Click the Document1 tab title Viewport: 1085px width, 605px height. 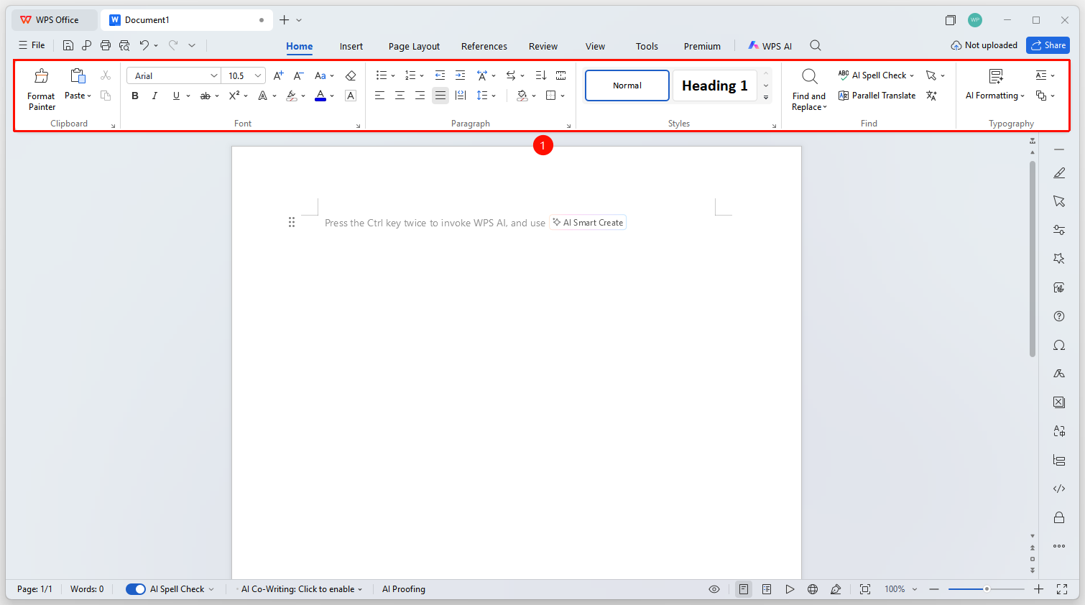point(147,20)
